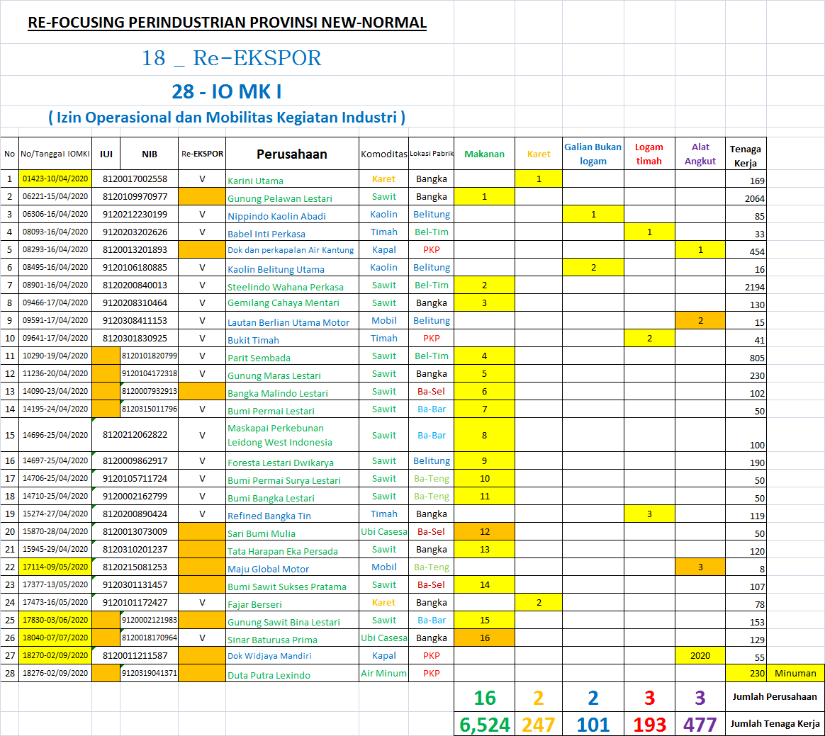Image resolution: width=825 pixels, height=736 pixels.
Task: Select the '28 - IO MK I' heading
Action: [227, 91]
